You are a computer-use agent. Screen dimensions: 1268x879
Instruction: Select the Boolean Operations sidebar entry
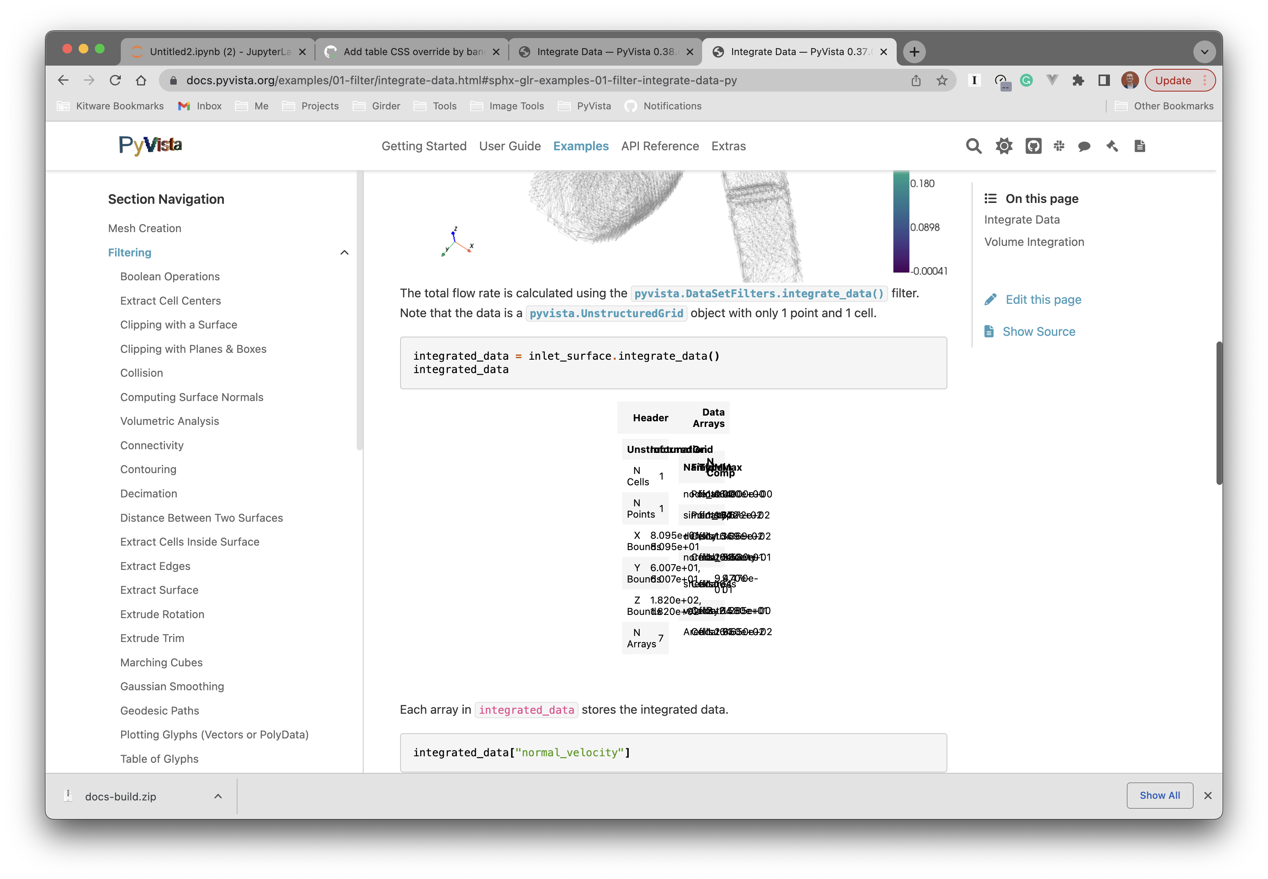tap(170, 277)
